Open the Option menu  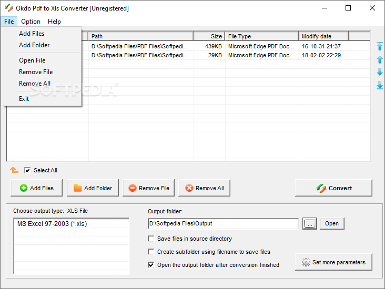pos(31,22)
